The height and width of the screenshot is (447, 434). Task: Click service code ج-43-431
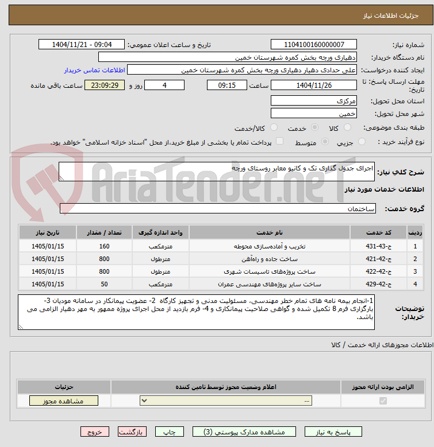(379, 246)
